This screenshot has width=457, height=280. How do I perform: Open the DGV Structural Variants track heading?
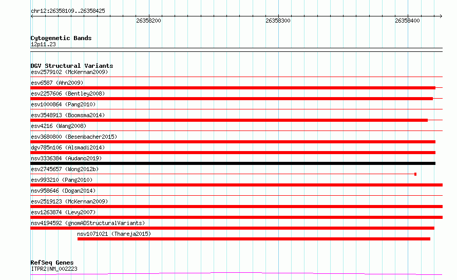[x=72, y=66]
